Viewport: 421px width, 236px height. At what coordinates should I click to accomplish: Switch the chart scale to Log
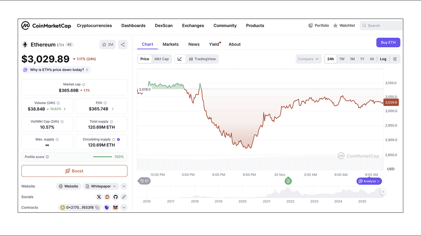click(x=383, y=59)
